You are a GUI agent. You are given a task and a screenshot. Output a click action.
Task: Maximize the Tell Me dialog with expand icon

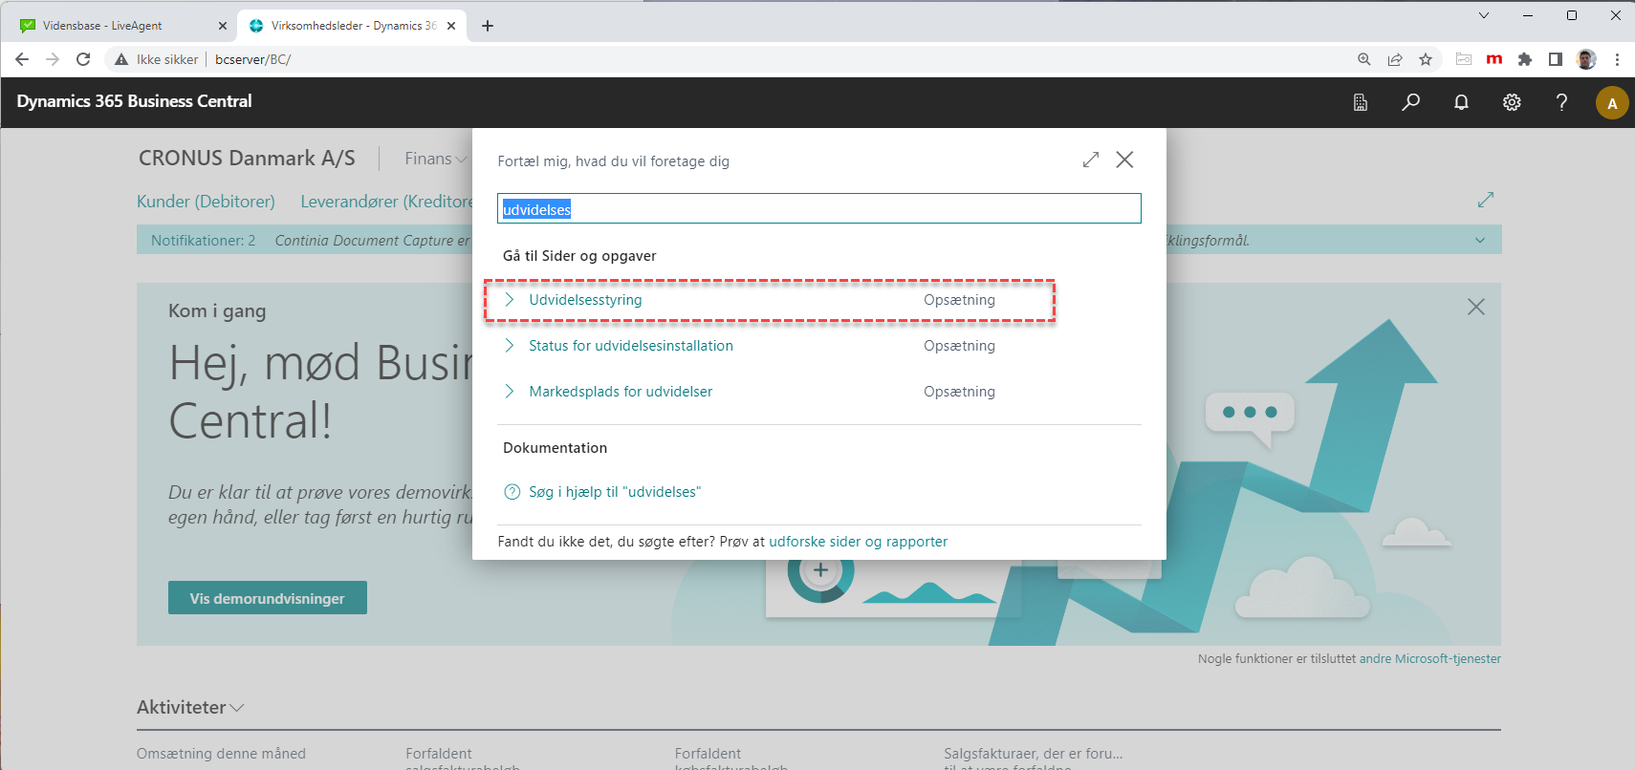click(1091, 160)
